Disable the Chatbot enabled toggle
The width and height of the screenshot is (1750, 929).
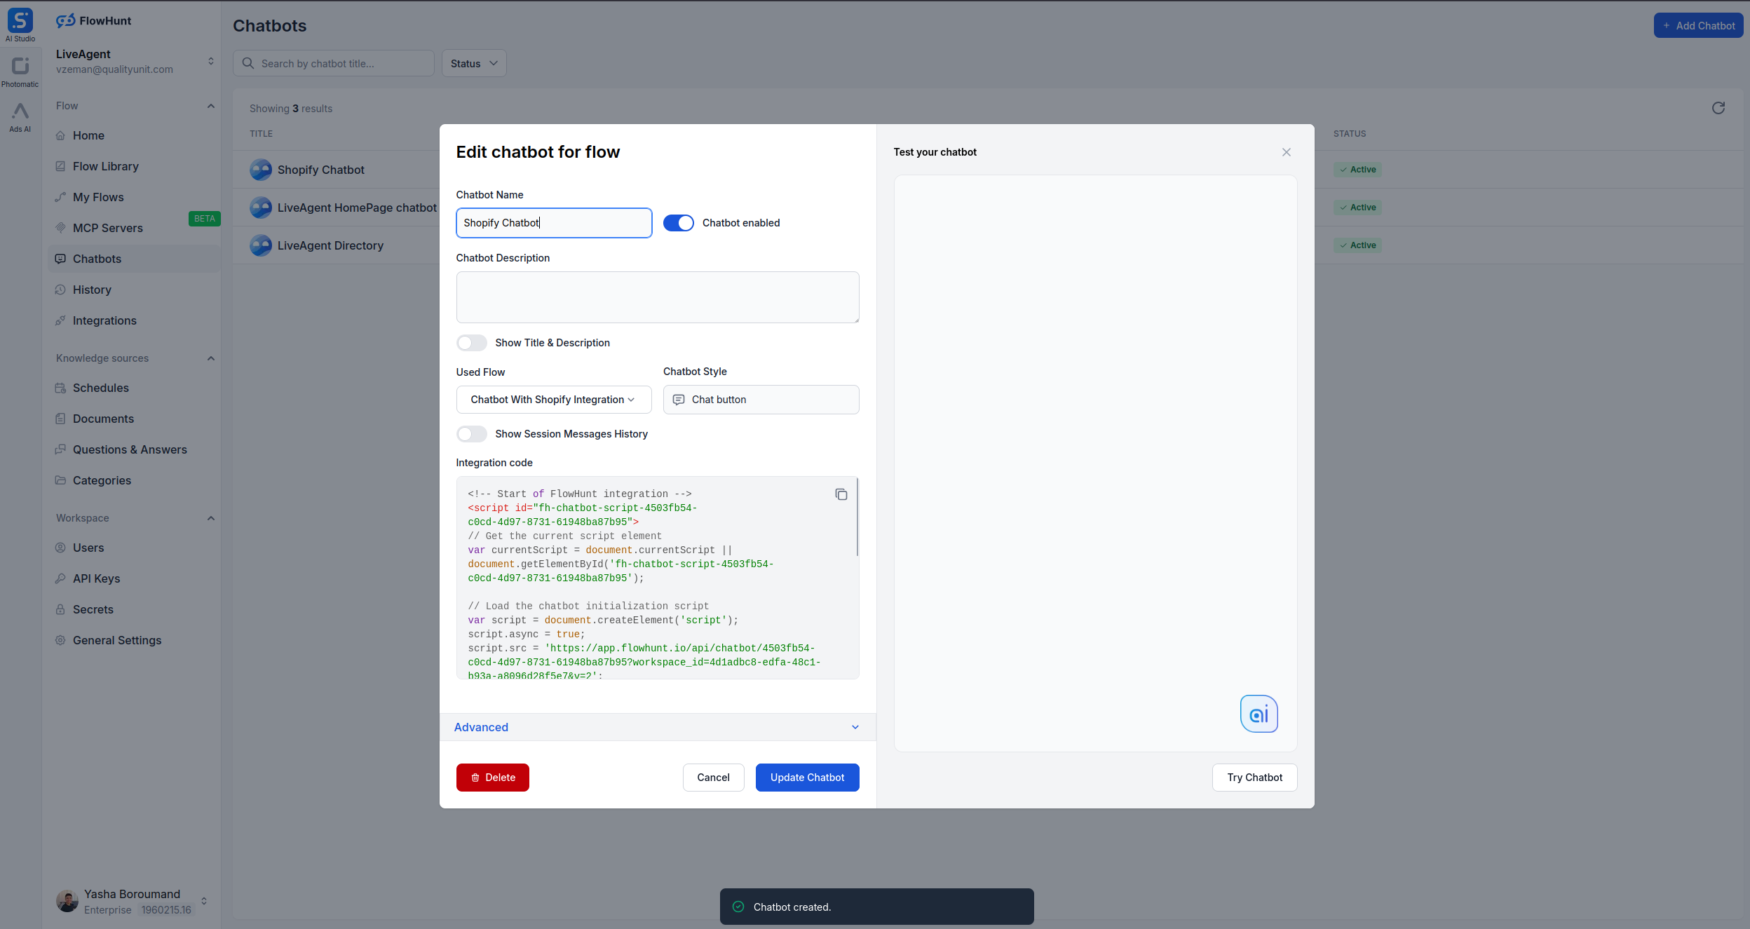click(678, 222)
